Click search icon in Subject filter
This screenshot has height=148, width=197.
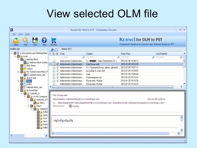[118, 57]
